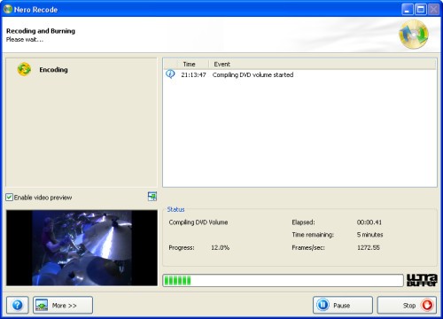Click the Nero Recode disc logo
443x319 pixels.
coord(414,35)
